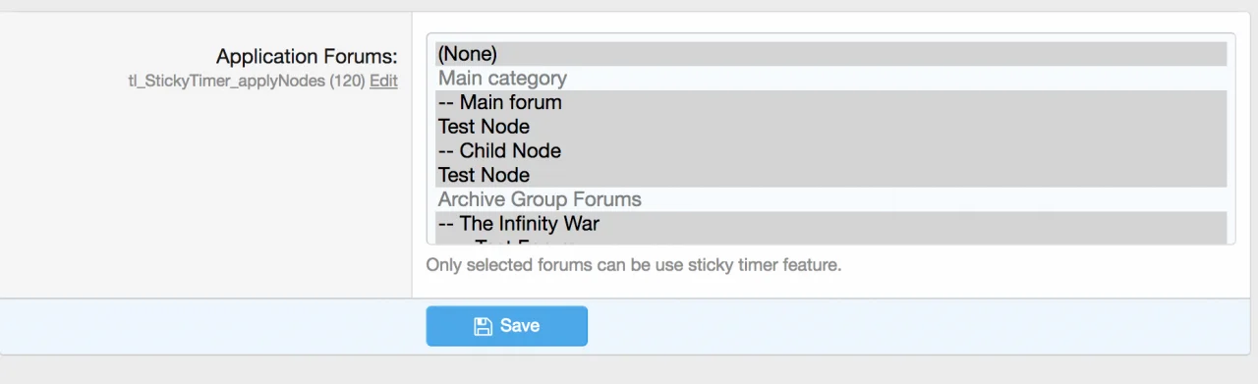1258x384 pixels.
Task: Click the (120) display order number
Action: click(x=347, y=82)
